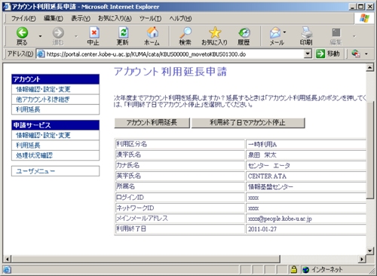This screenshot has height=276, width=377.
Task: Click the 利用終了日でアカウント停止 button
Action: [248, 123]
